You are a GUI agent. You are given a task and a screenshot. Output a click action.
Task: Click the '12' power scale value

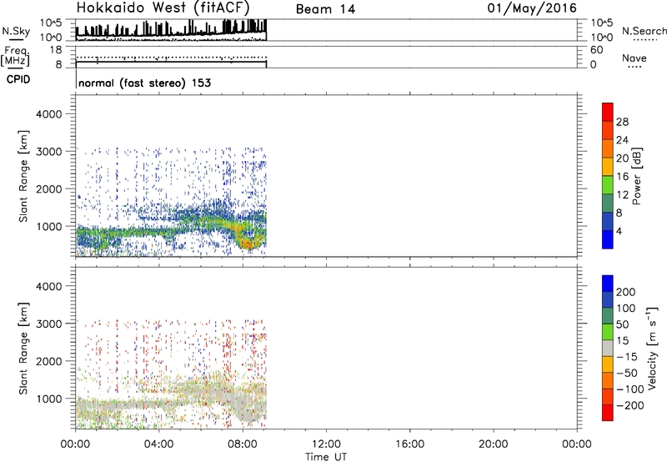[622, 195]
